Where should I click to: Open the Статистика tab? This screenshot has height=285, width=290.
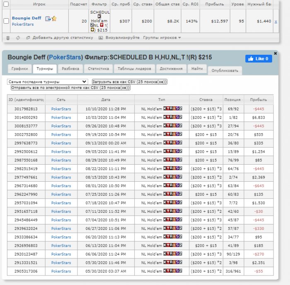point(98,69)
